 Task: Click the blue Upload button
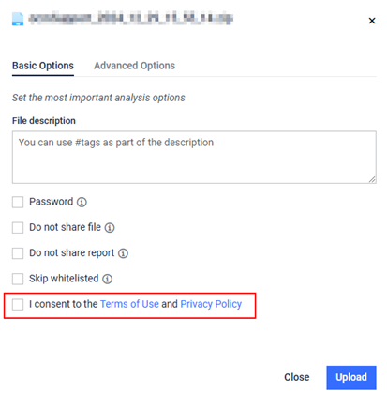[351, 377]
